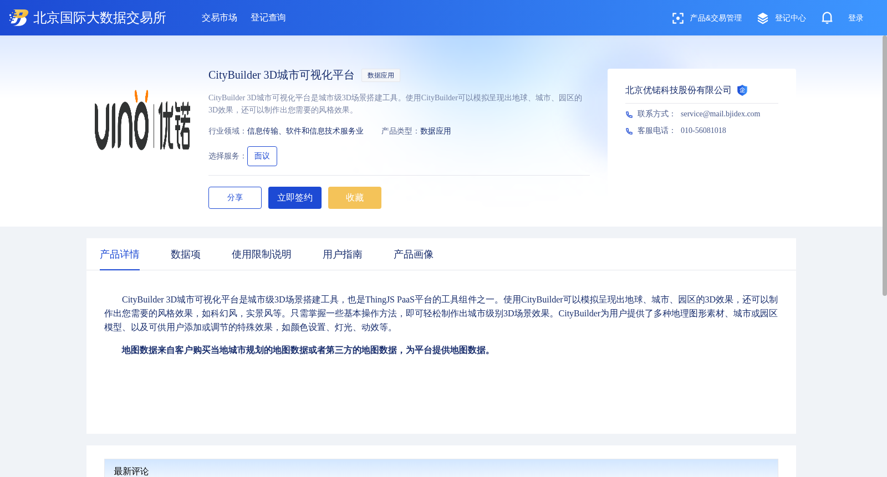Click the bold map data source paragraph
Screen dimensions: 887x477
coord(308,350)
